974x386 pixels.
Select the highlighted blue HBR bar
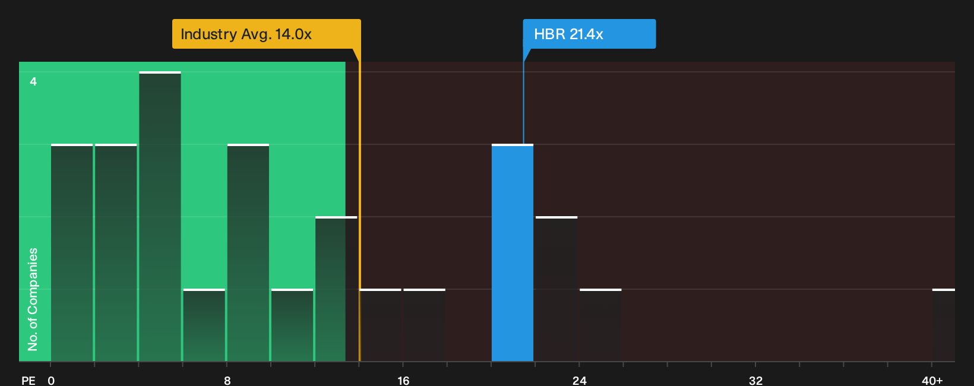click(x=513, y=252)
